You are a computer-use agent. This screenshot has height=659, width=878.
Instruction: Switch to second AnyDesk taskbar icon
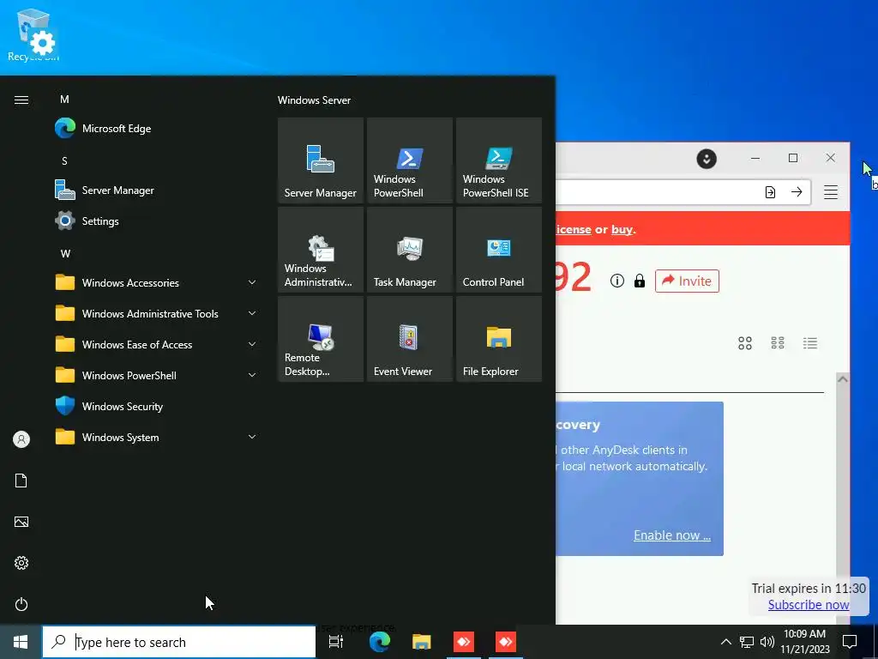(506, 642)
